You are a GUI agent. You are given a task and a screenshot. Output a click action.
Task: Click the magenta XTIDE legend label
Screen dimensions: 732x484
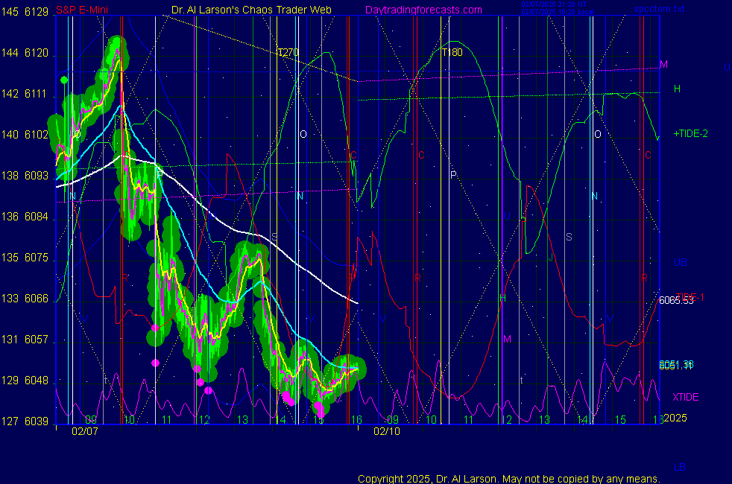[x=686, y=397]
